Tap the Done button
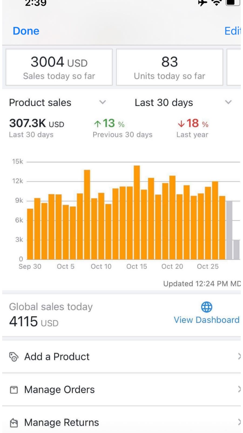Viewport: 243px width, 433px height. (26, 31)
